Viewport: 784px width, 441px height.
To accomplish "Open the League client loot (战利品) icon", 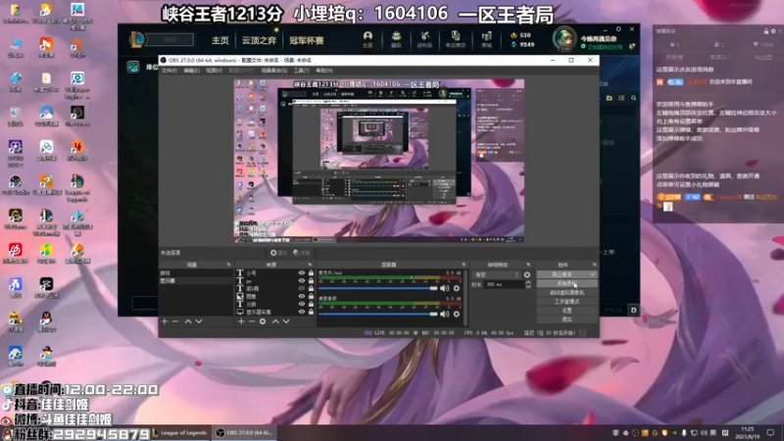I will click(x=424, y=39).
